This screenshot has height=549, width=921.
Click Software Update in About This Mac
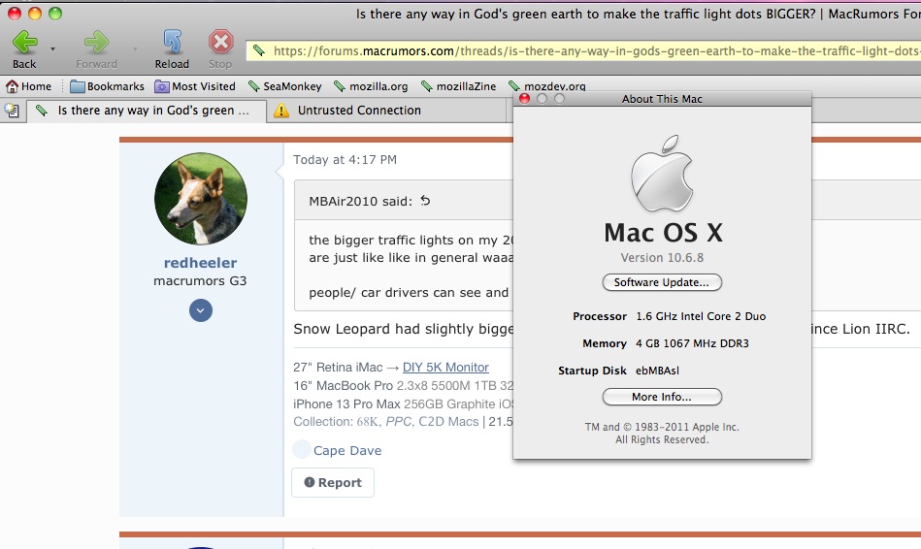click(662, 282)
